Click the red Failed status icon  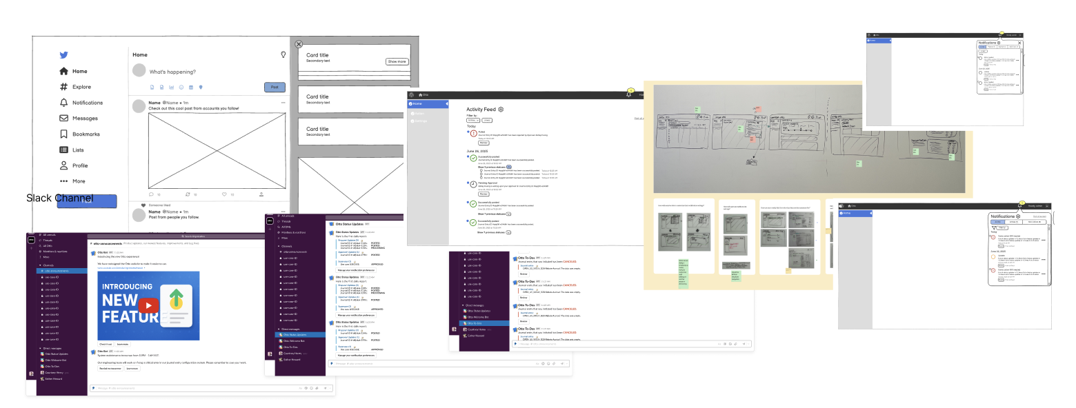click(473, 133)
